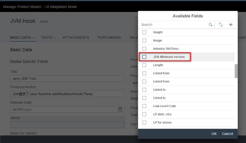Click the LP distr. ctrs label
Viewport: 246px width, 143px height.
point(162,114)
